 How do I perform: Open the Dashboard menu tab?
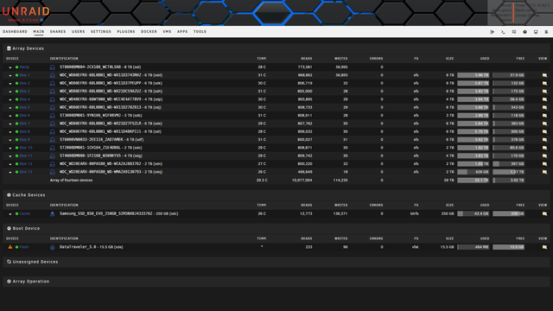[15, 32]
